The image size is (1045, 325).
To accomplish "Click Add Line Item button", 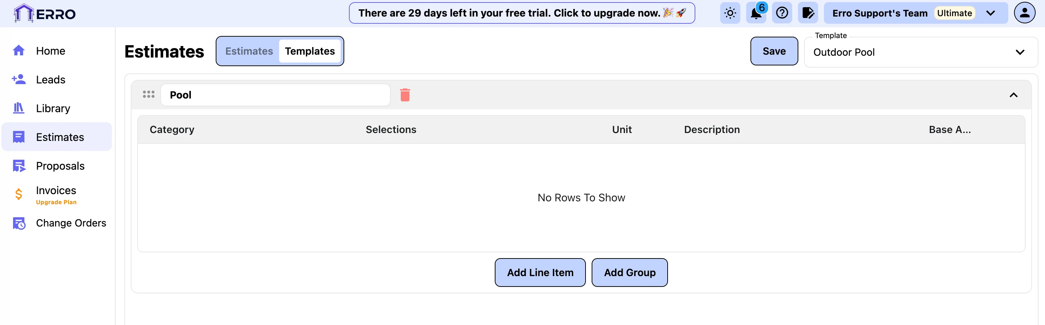I will (x=540, y=273).
